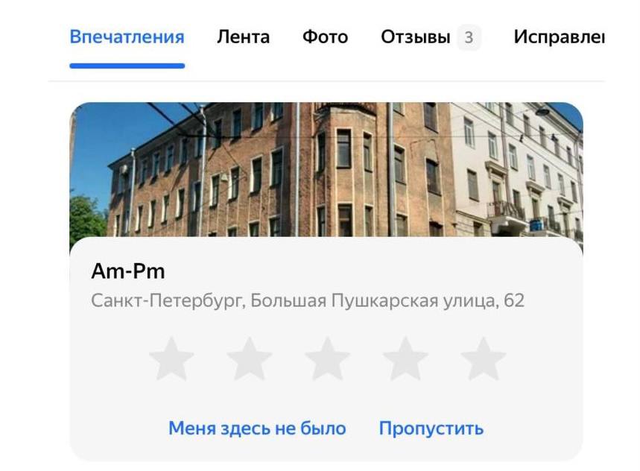640x471 pixels.
Task: Open the Am-Pm building photo
Action: 326,169
